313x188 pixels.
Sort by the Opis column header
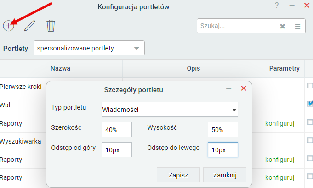click(x=193, y=68)
